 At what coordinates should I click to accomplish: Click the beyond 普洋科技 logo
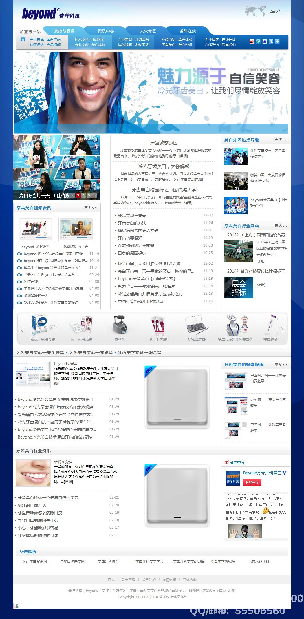pyautogui.click(x=51, y=14)
